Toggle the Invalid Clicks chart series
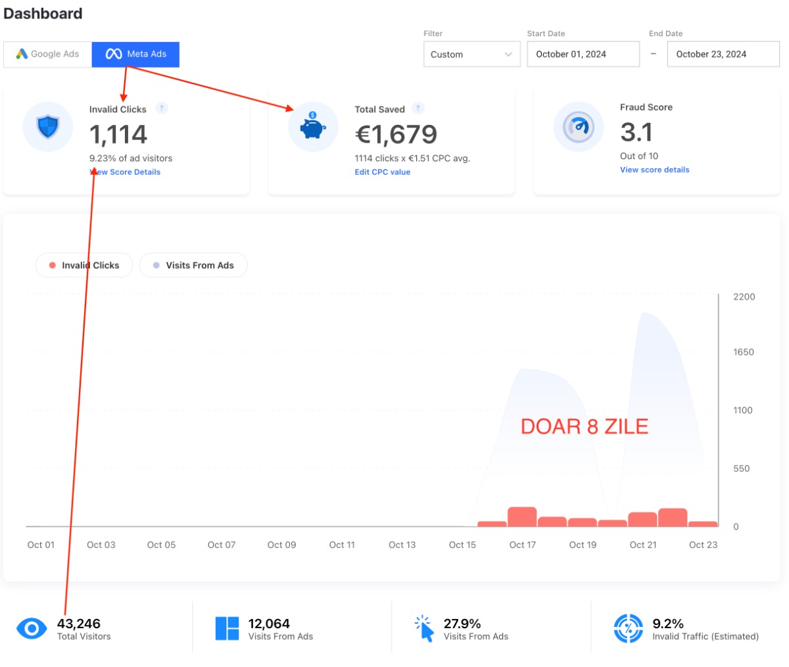The image size is (789, 667). click(84, 265)
